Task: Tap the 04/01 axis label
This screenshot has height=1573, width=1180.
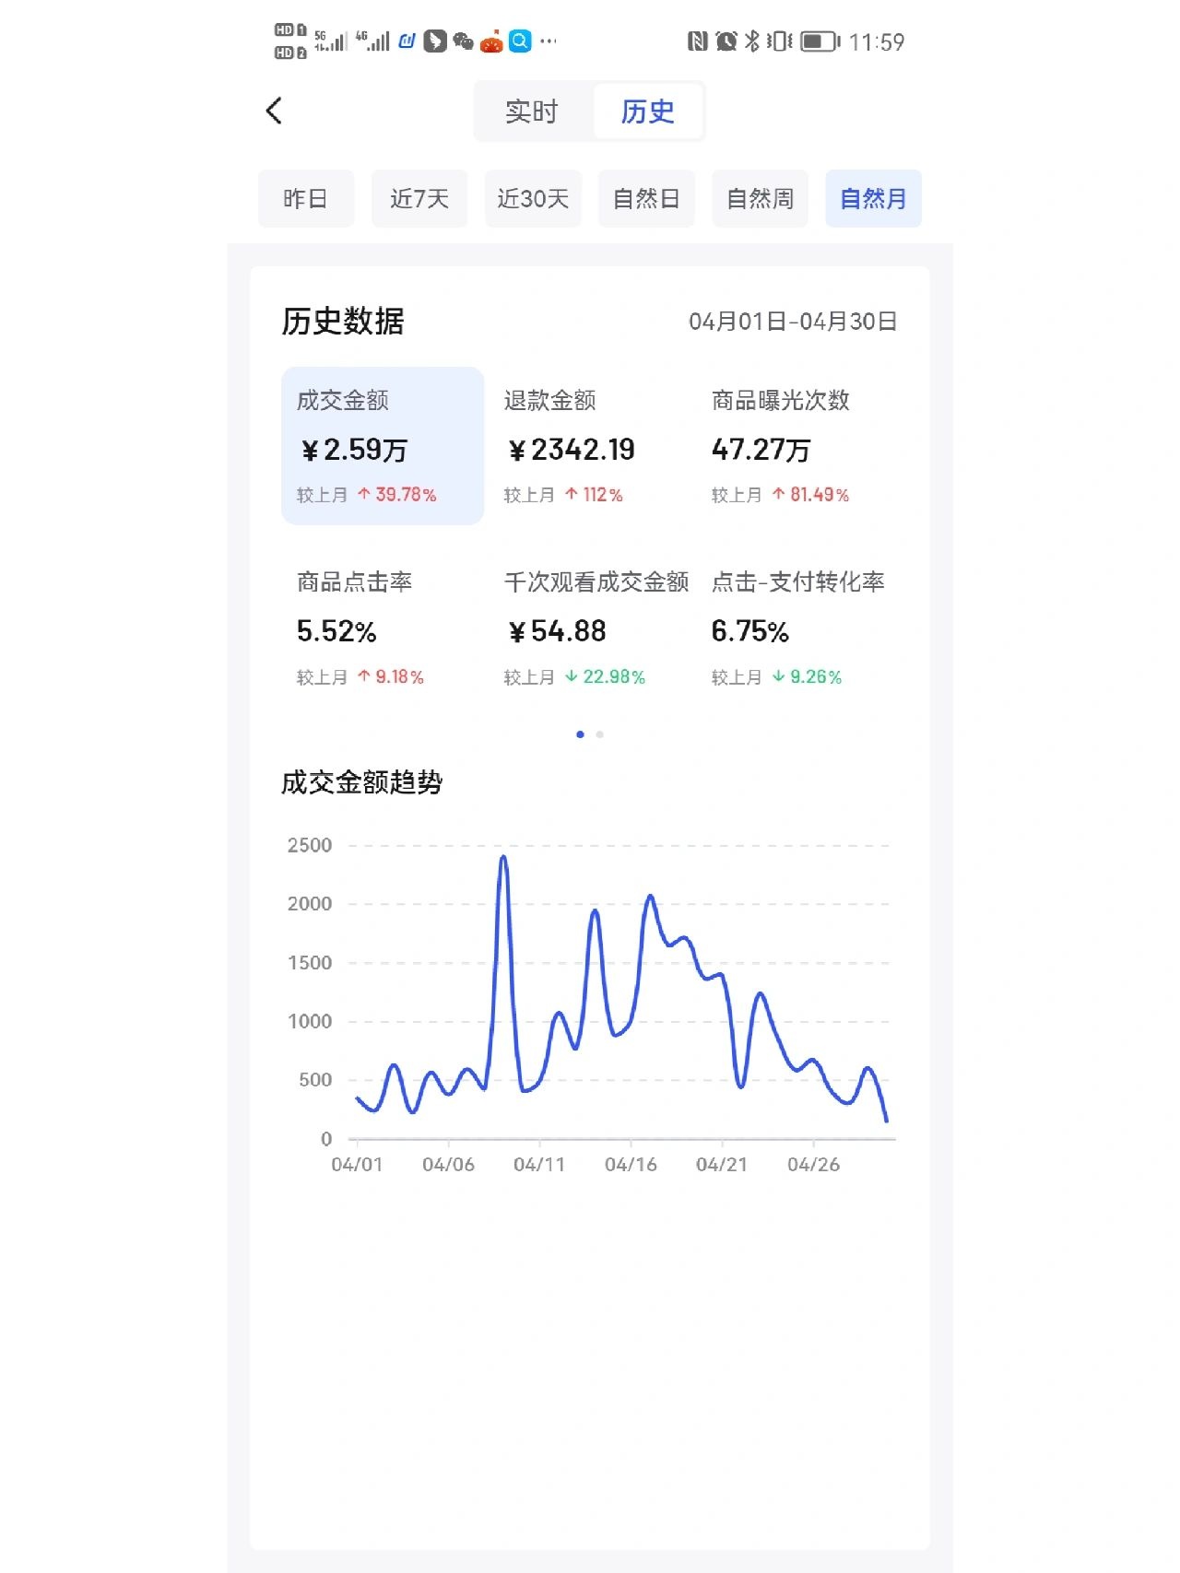Action: pyautogui.click(x=357, y=1165)
